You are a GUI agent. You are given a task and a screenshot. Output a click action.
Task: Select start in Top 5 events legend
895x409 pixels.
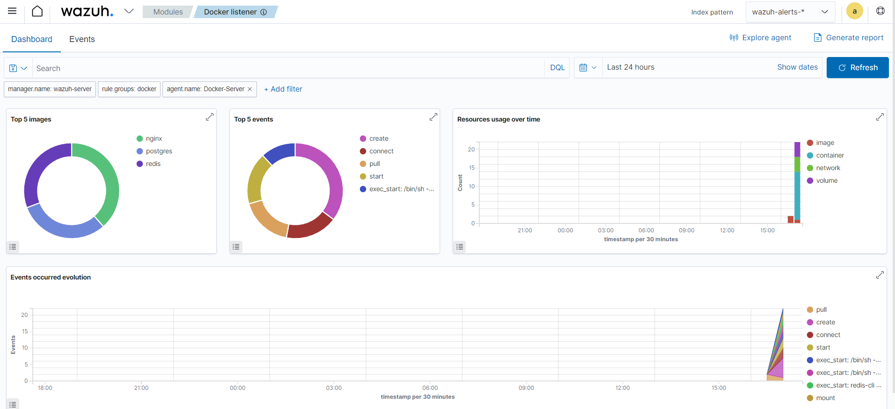[372, 177]
